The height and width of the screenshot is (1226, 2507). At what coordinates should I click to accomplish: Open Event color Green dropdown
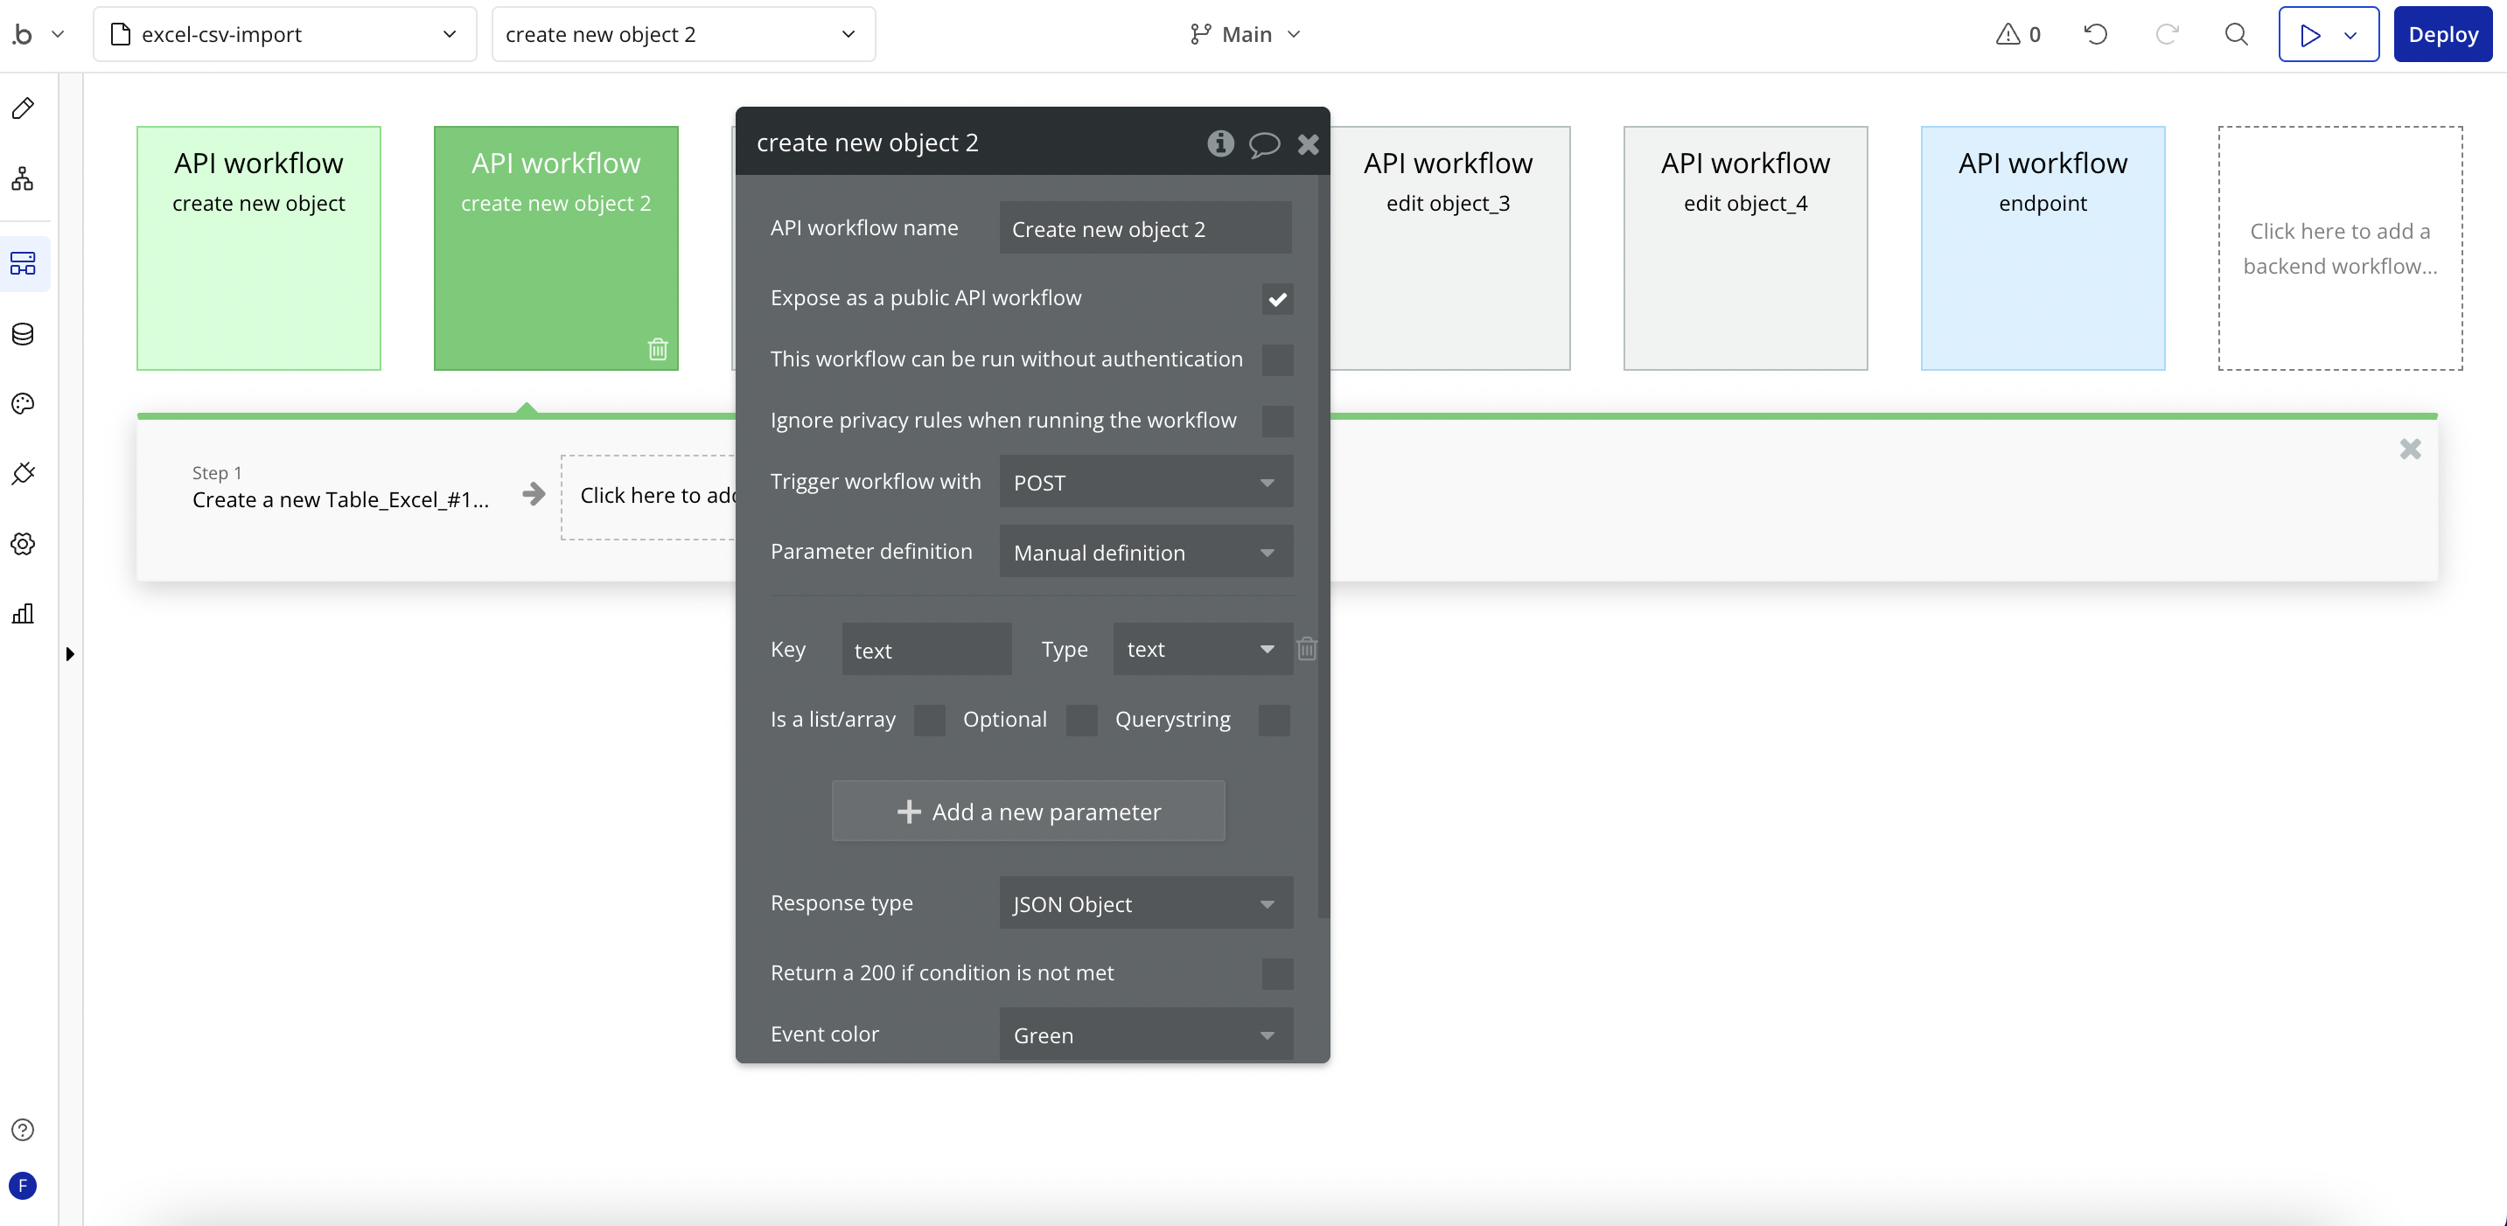tap(1146, 1035)
